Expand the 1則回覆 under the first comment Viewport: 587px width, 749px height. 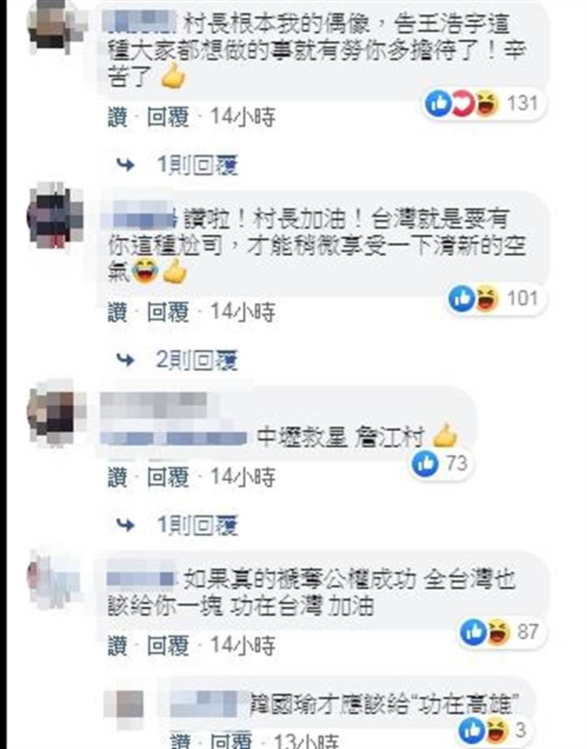point(197,165)
